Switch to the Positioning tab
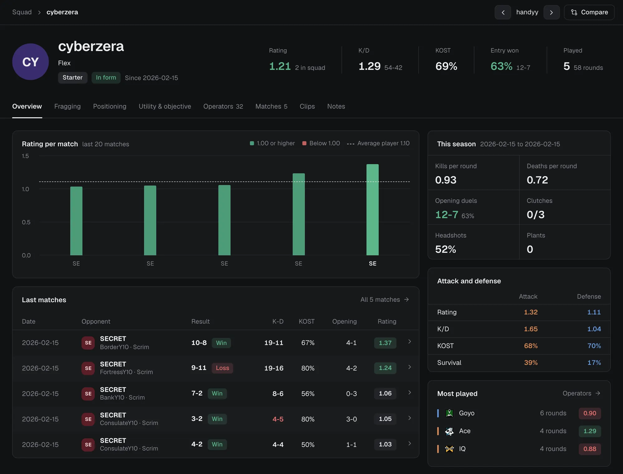The image size is (623, 474). pyautogui.click(x=110, y=106)
